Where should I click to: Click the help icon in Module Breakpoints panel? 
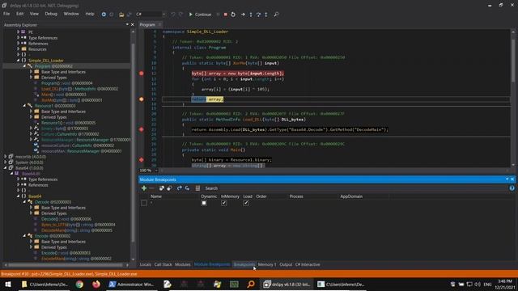coord(512,188)
